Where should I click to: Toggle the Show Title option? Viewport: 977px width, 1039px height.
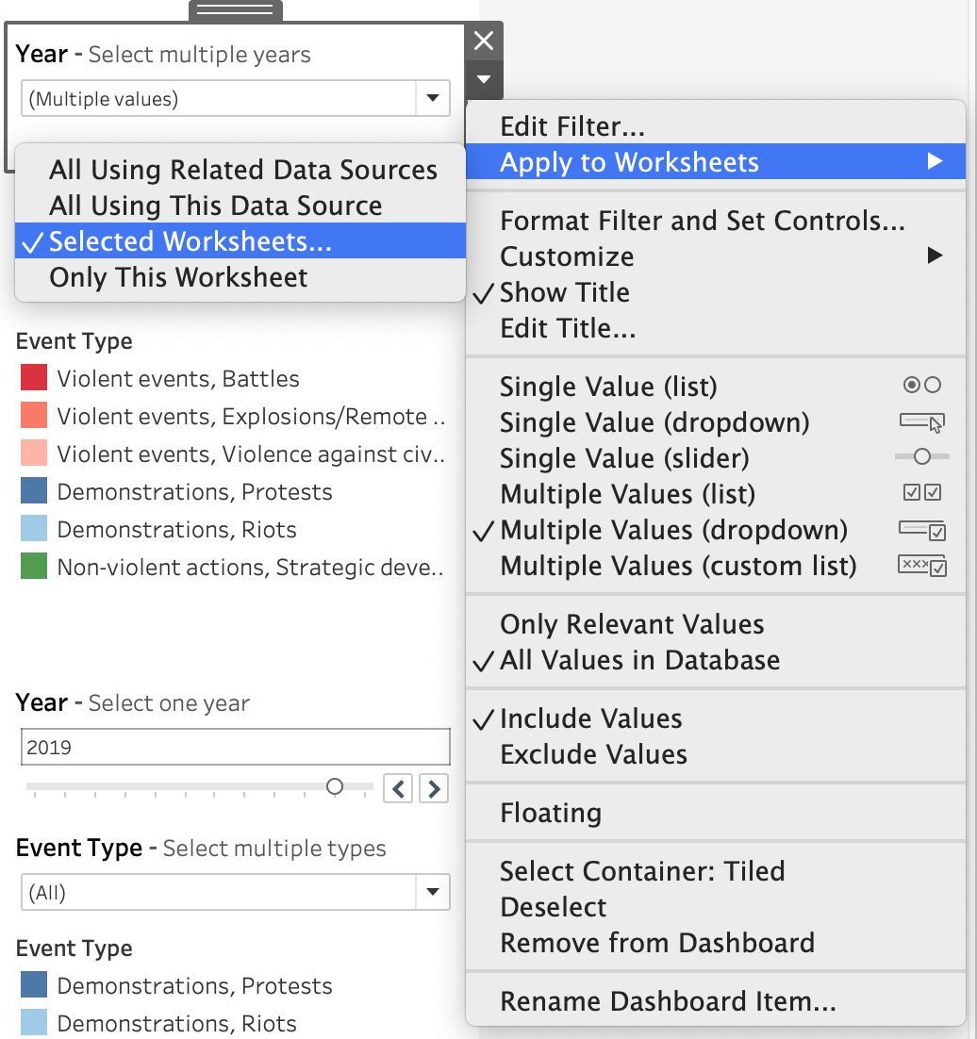pos(565,292)
